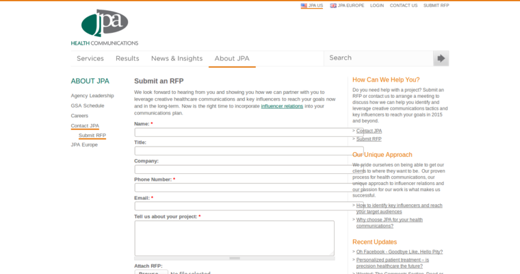Click the UK flag icon
520x274 pixels.
333,5
